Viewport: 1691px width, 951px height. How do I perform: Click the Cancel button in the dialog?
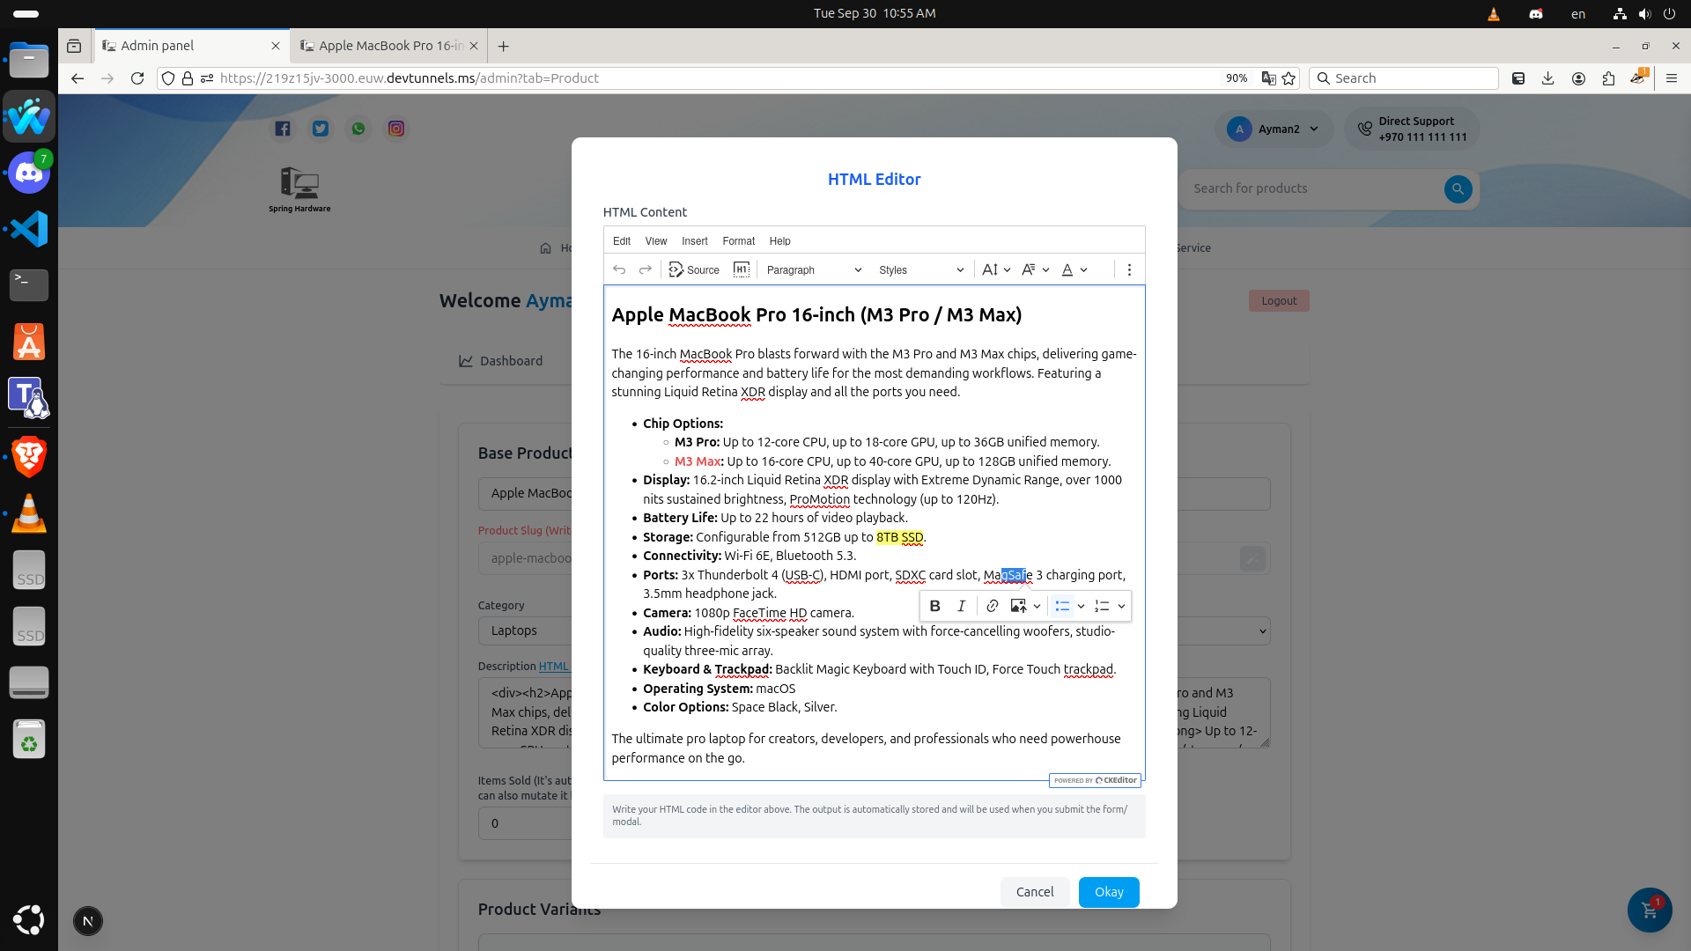(1034, 891)
